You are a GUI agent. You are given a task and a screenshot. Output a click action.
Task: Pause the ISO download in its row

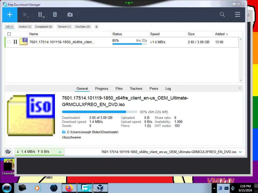[x=15, y=42]
